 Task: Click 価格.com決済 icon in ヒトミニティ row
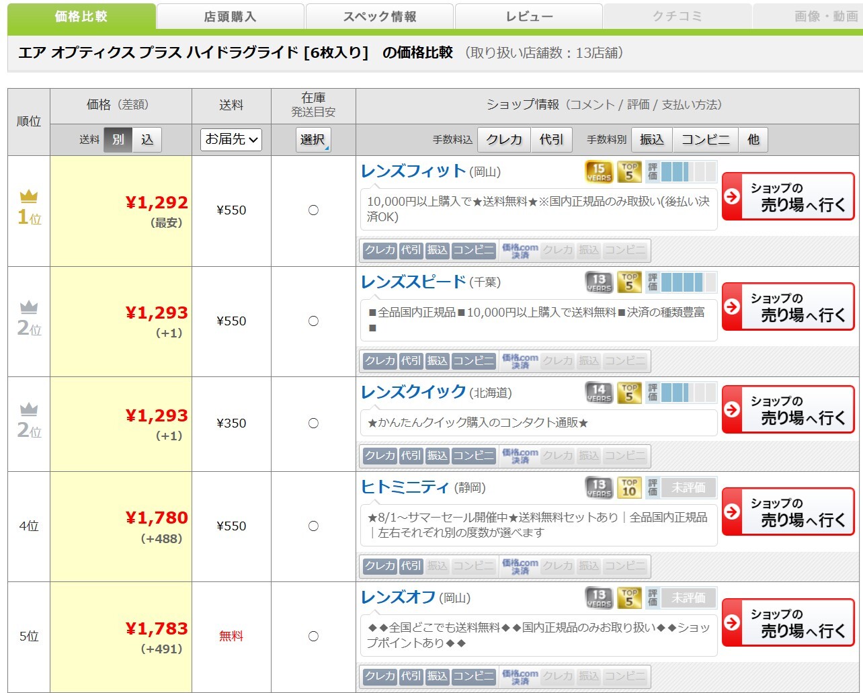[520, 567]
